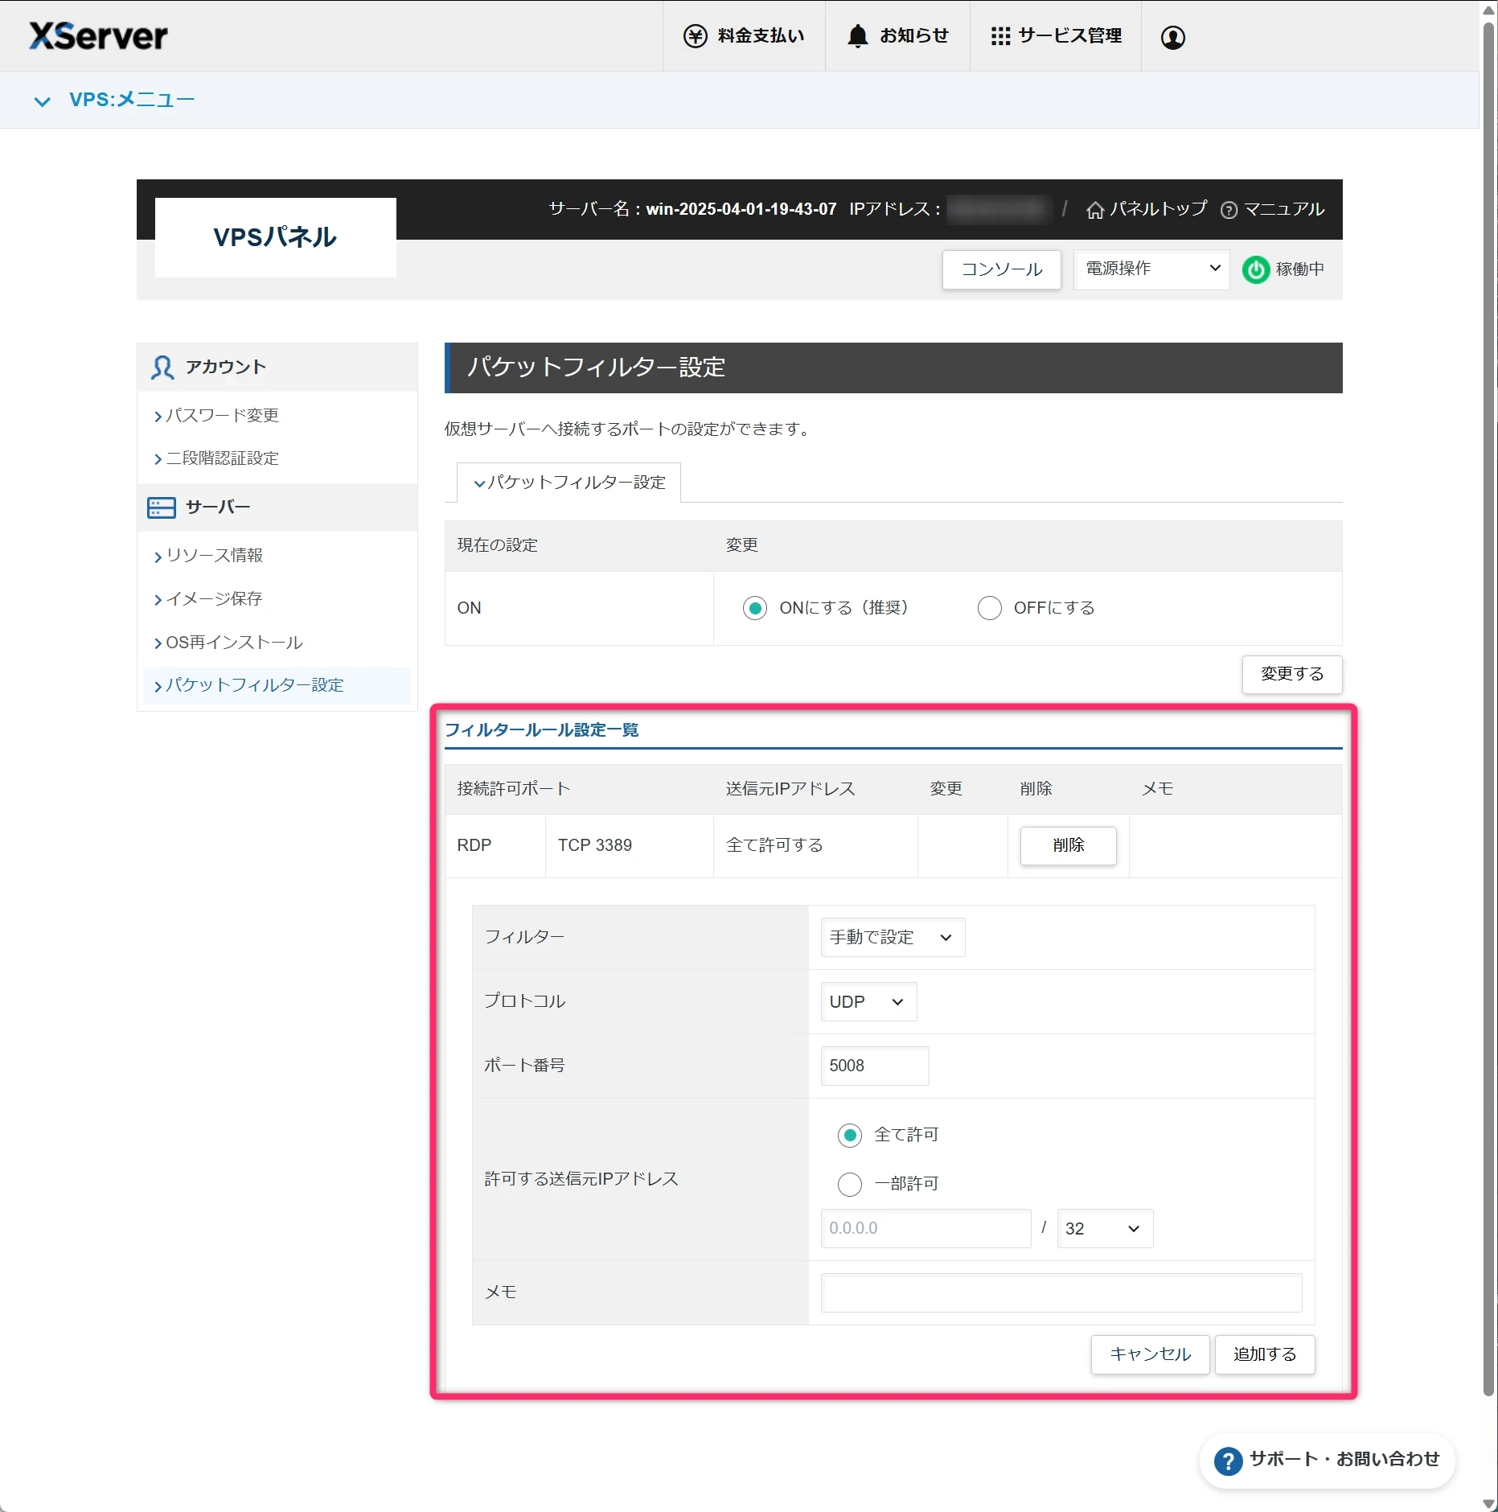Click the フィルタールール設定一覧 heading

click(x=542, y=730)
